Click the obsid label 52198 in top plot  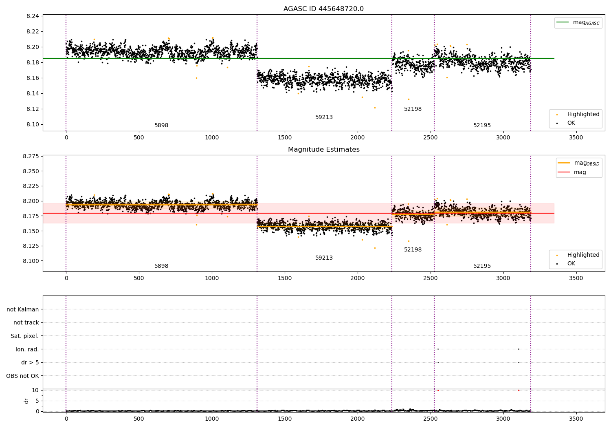pyautogui.click(x=413, y=109)
